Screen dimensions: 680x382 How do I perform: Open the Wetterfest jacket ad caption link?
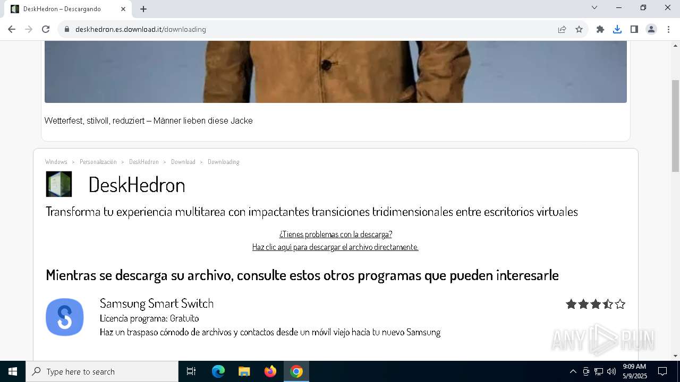[149, 121]
